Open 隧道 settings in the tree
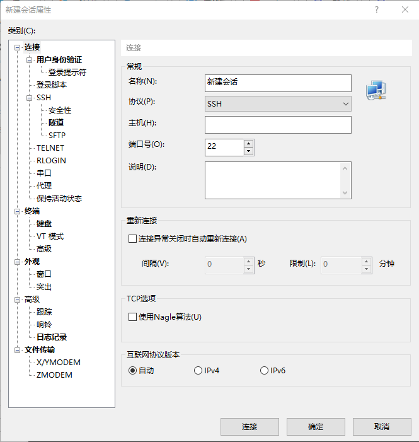 (56, 123)
